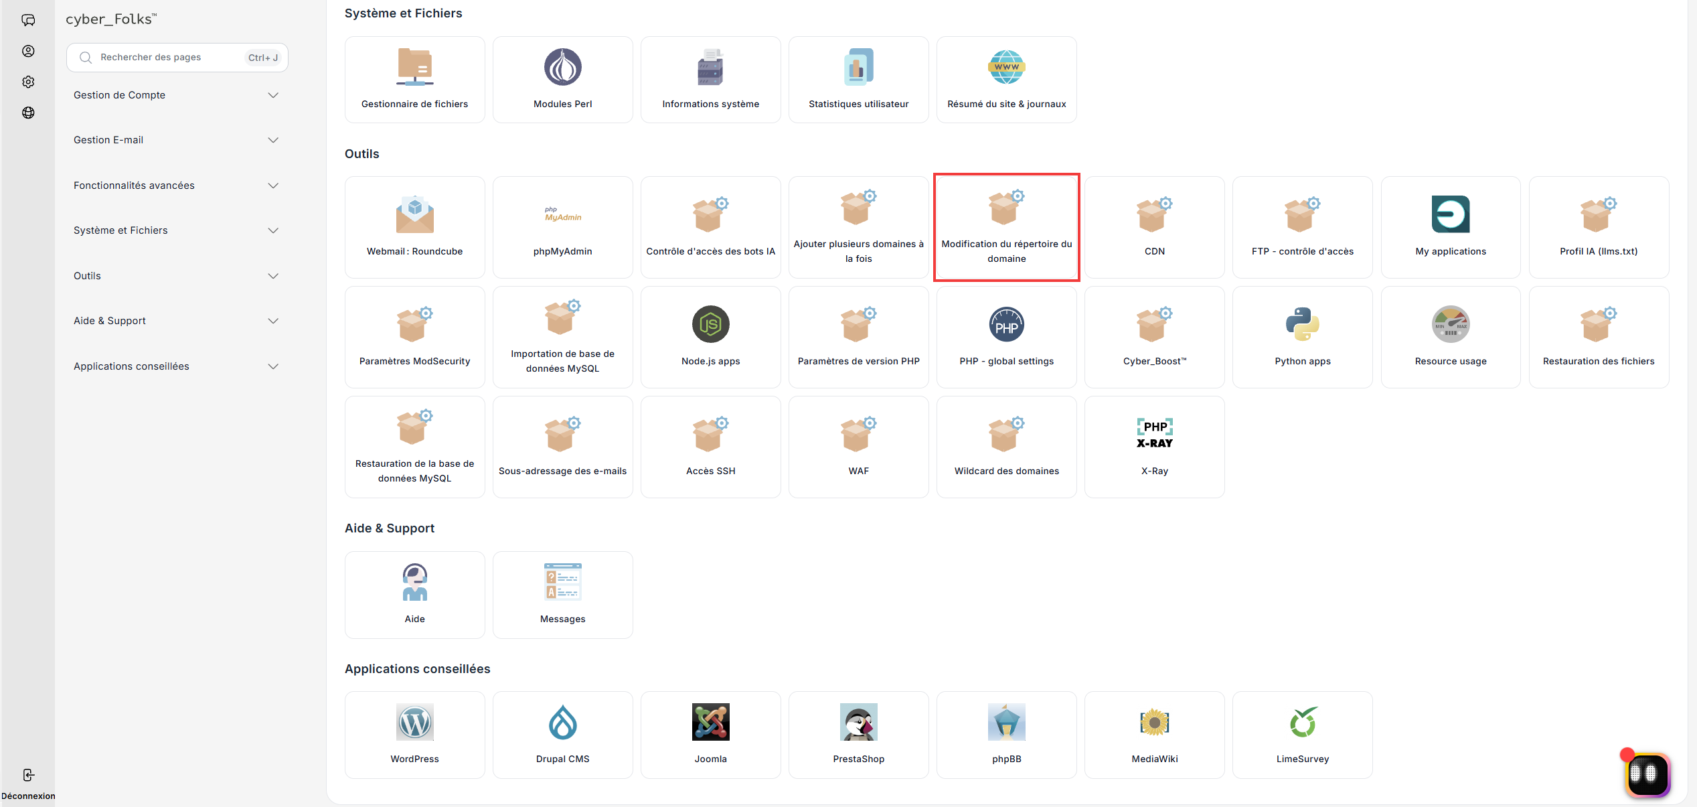Install MediaWiki application
Image resolution: width=1697 pixels, height=807 pixels.
click(1154, 735)
